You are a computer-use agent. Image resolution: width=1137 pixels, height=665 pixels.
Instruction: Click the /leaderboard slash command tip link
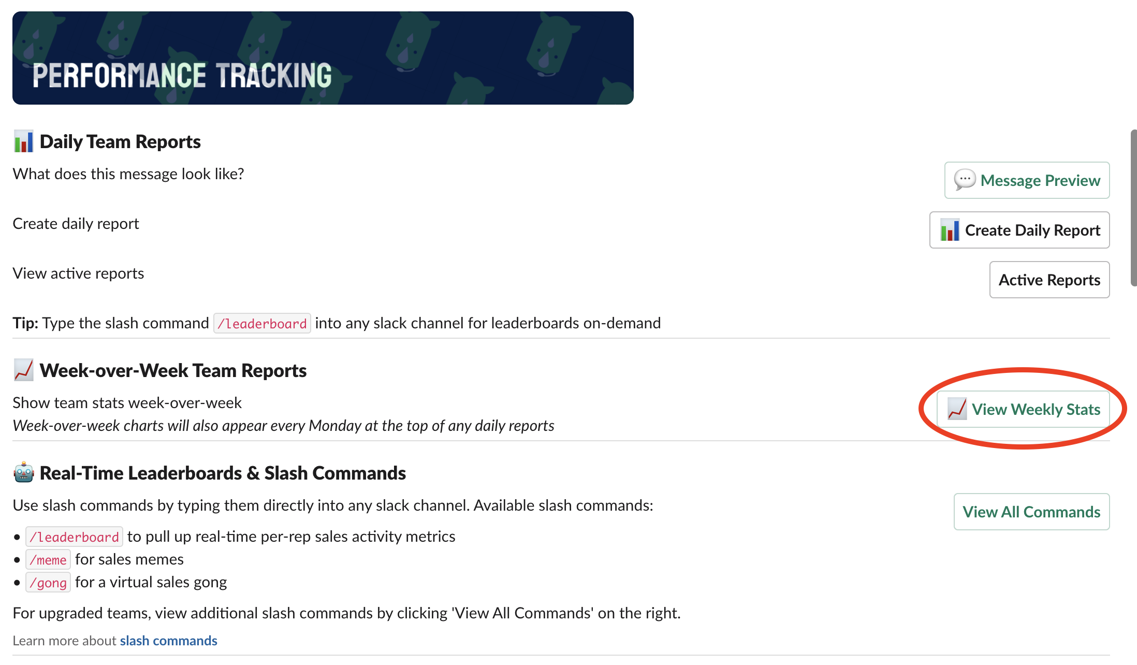pyautogui.click(x=261, y=322)
